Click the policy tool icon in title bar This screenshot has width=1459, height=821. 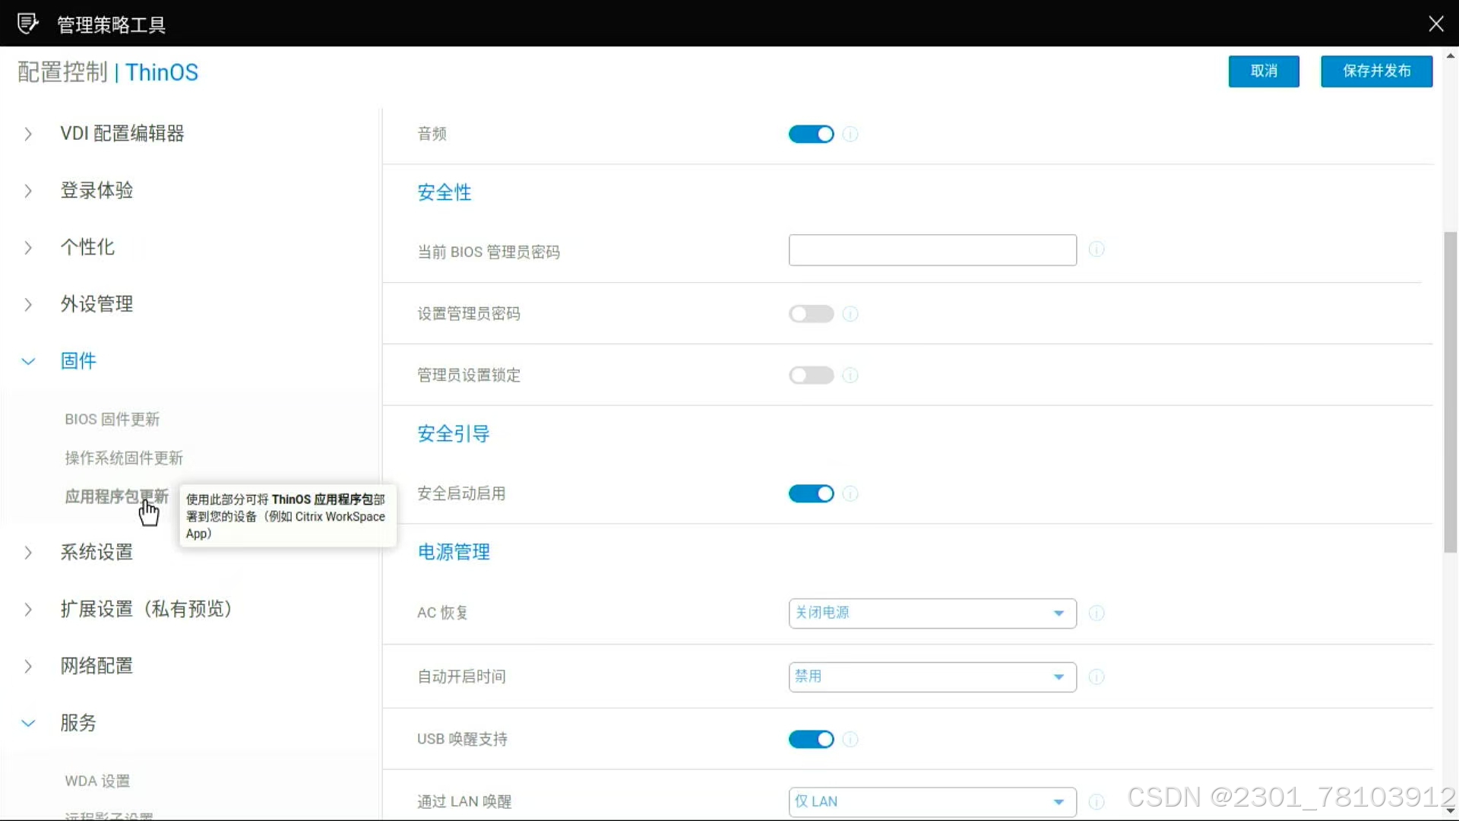pyautogui.click(x=27, y=24)
